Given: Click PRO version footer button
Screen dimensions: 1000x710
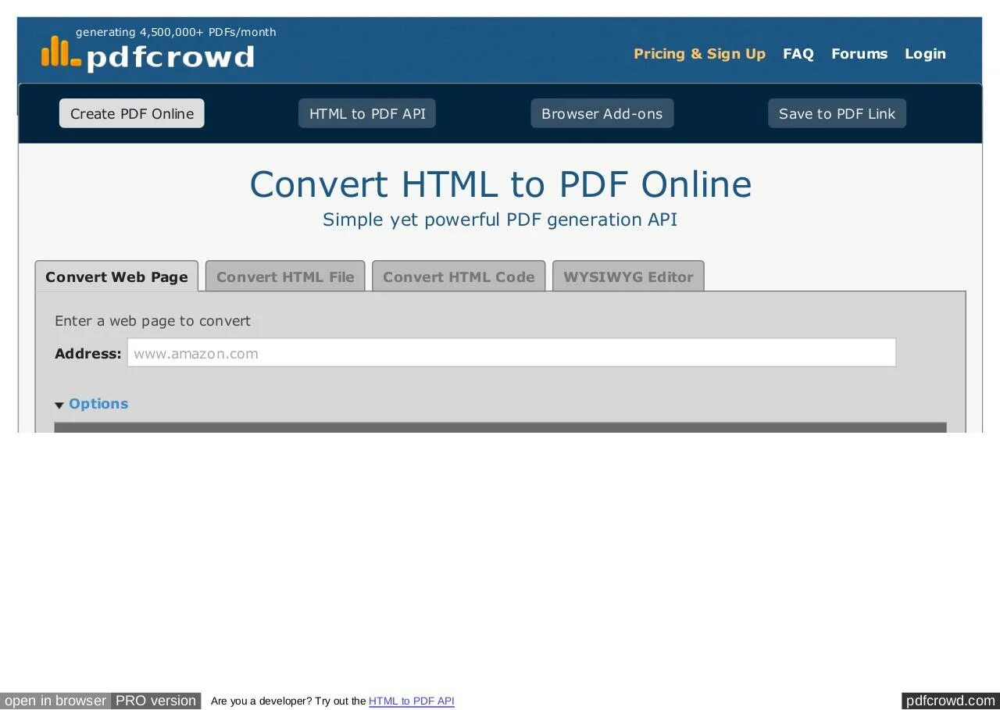Looking at the screenshot, I should tap(155, 701).
